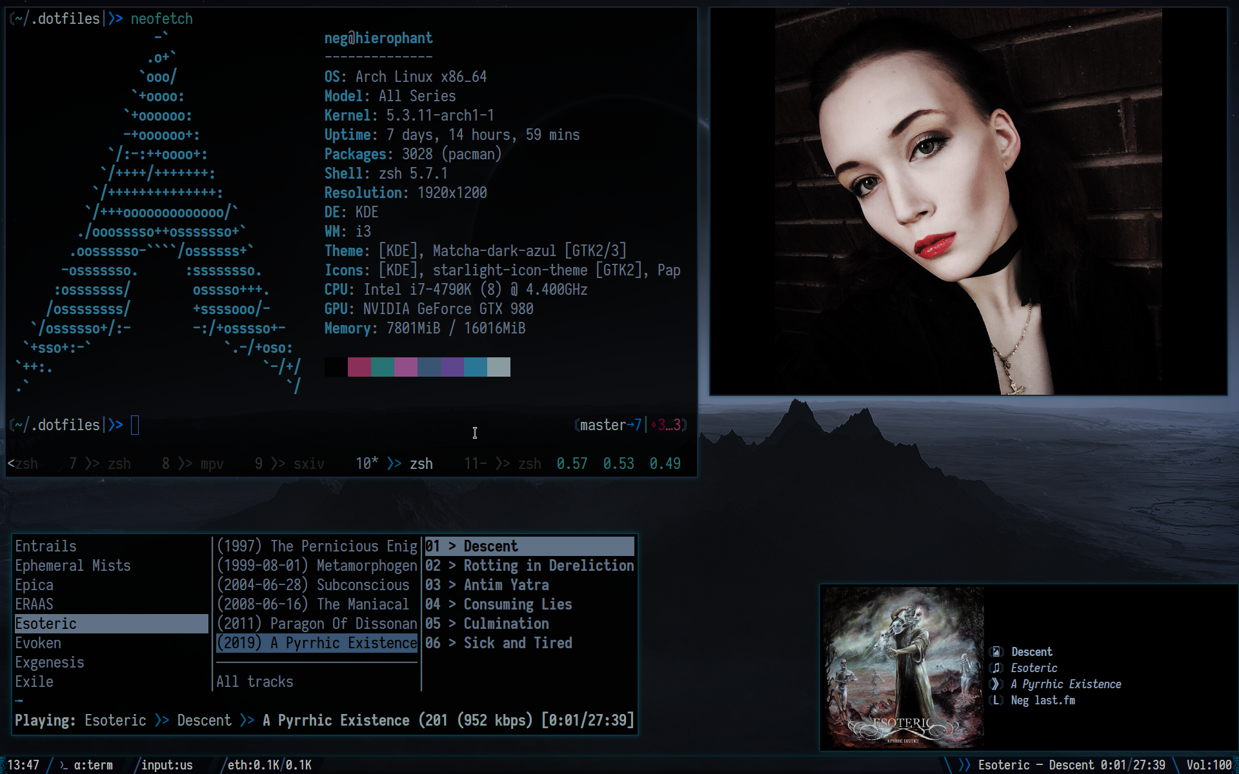The image size is (1239, 774).
Task: Play track 06 Sick and Tired
Action: tap(498, 643)
